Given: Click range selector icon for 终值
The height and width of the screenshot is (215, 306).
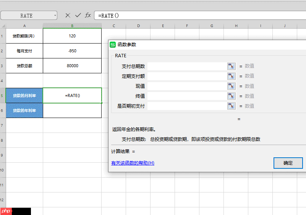Looking at the screenshot, I should pyautogui.click(x=231, y=96).
